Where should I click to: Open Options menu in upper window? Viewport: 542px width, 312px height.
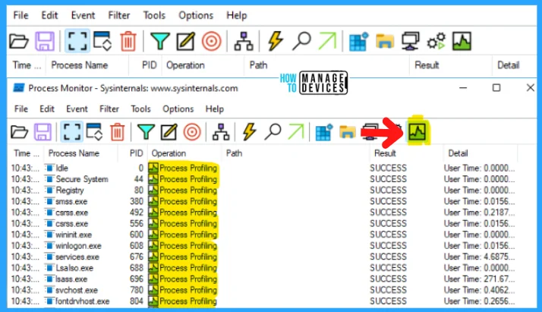tap(196, 15)
